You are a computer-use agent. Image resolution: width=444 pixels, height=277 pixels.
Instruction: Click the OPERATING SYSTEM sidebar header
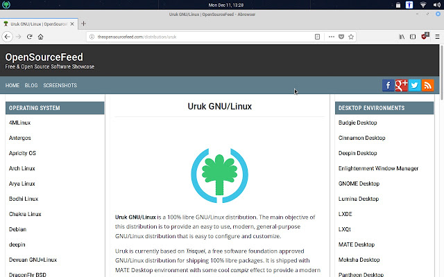pos(55,108)
